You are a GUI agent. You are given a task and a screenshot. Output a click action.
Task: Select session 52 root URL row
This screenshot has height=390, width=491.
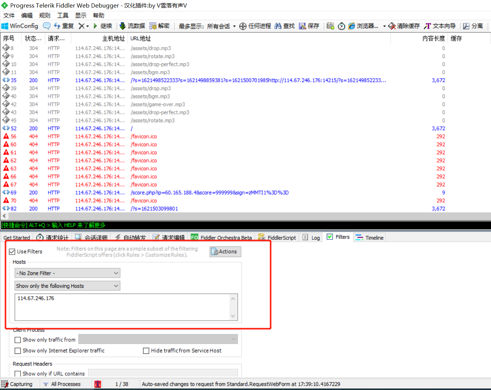coord(246,128)
